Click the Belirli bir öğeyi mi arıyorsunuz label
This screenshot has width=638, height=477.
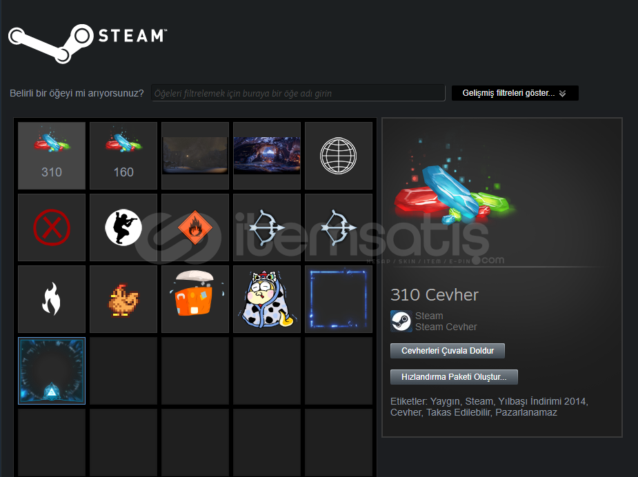(x=77, y=93)
